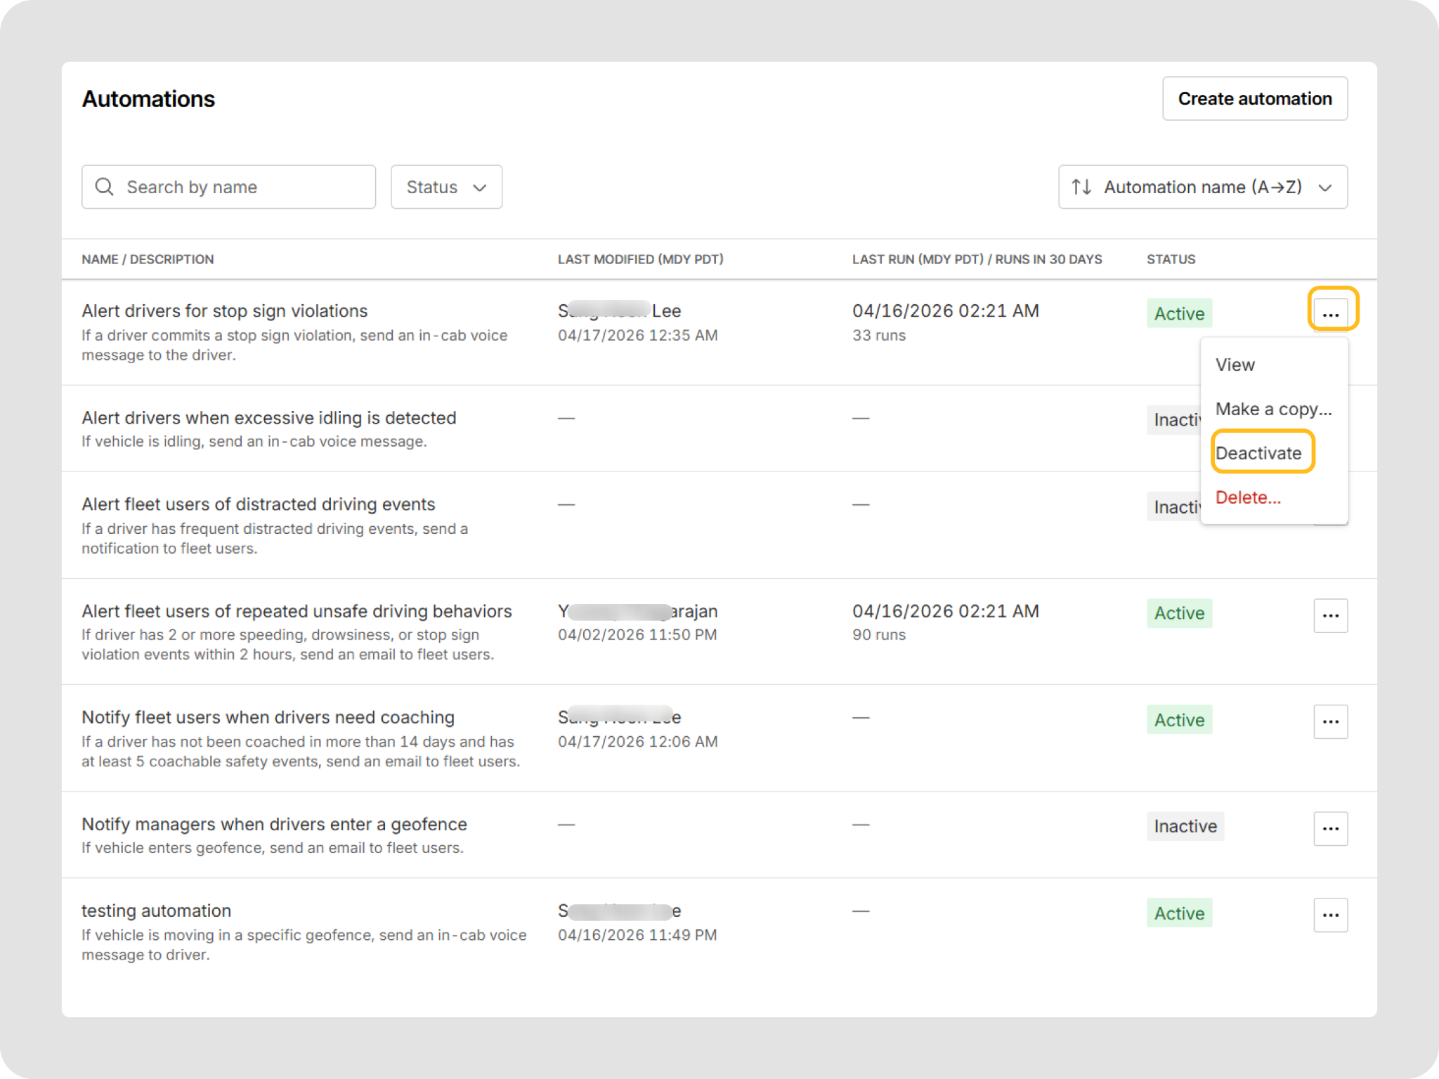Click the Create automation button
Image resolution: width=1439 pixels, height=1079 pixels.
1254,98
